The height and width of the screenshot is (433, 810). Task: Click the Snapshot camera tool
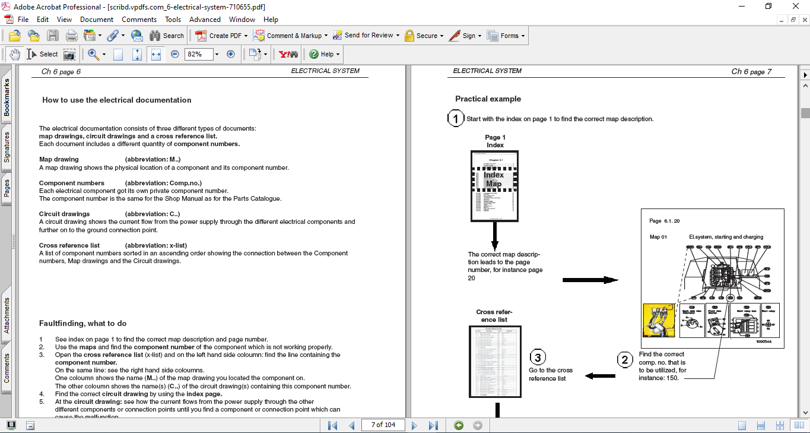coord(69,54)
